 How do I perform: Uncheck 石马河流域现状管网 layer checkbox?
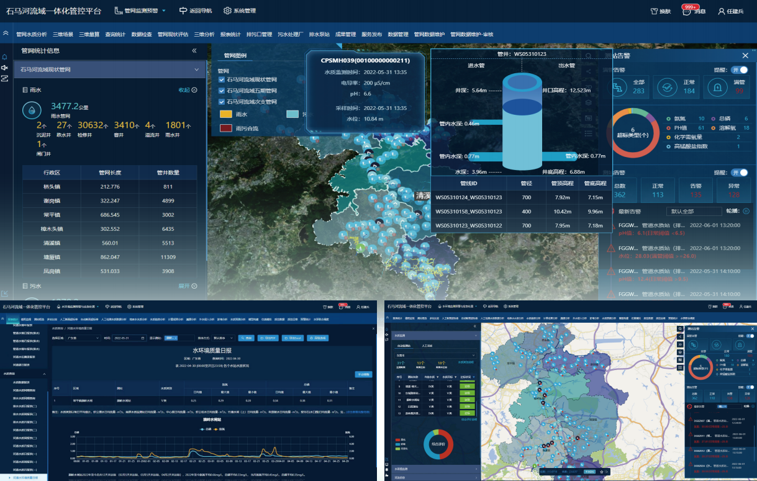point(222,79)
